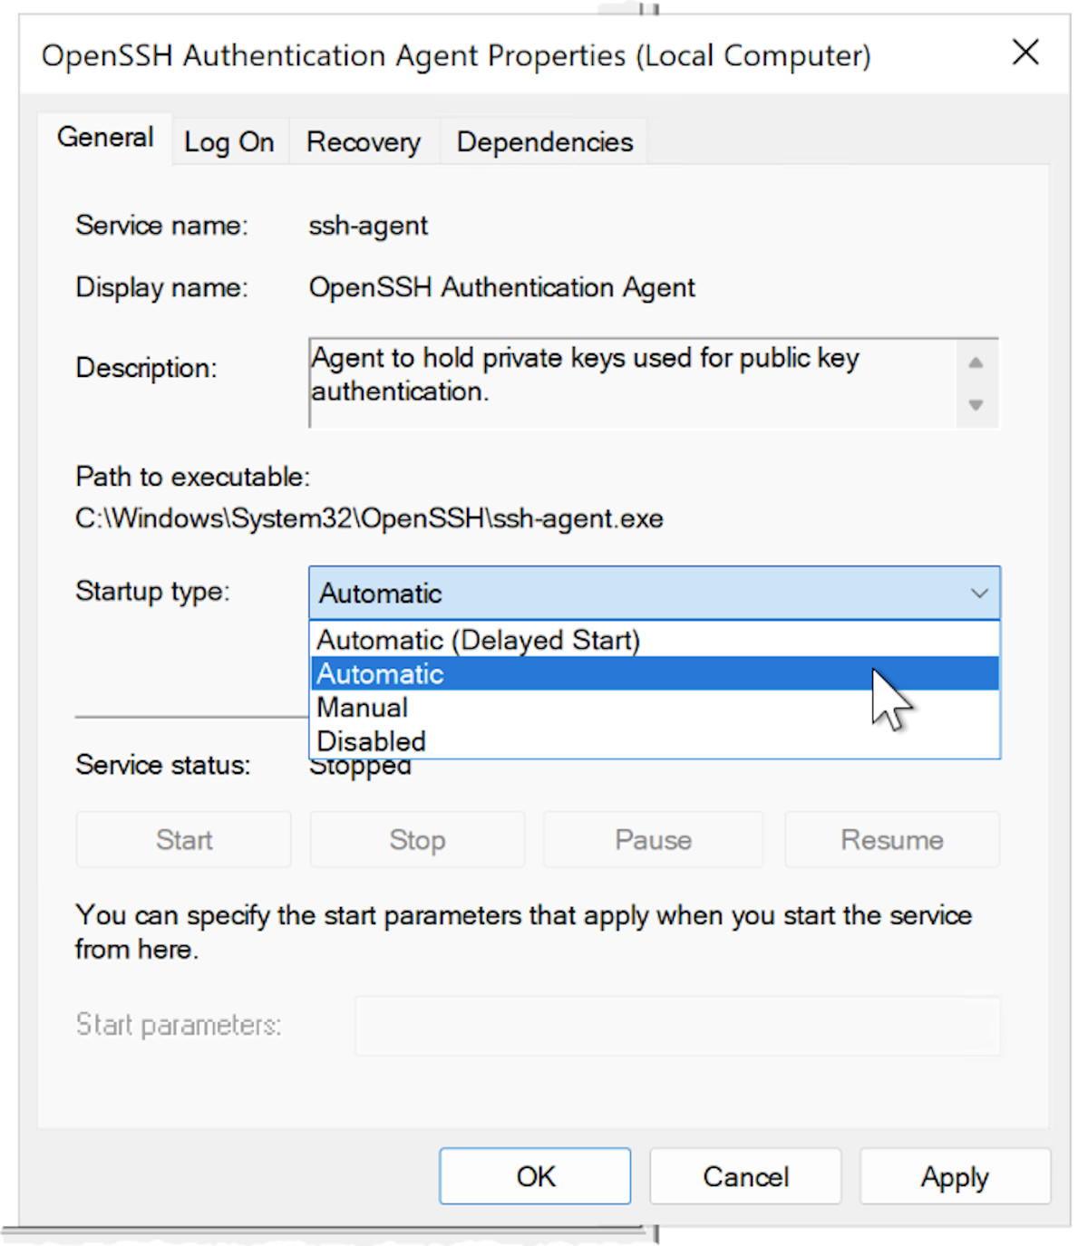The height and width of the screenshot is (1246, 1088).
Task: Click the 'Service status:' label
Action: (x=163, y=765)
